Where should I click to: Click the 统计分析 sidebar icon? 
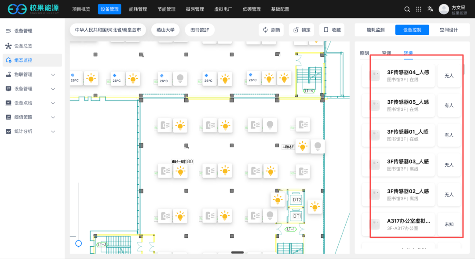click(x=8, y=131)
